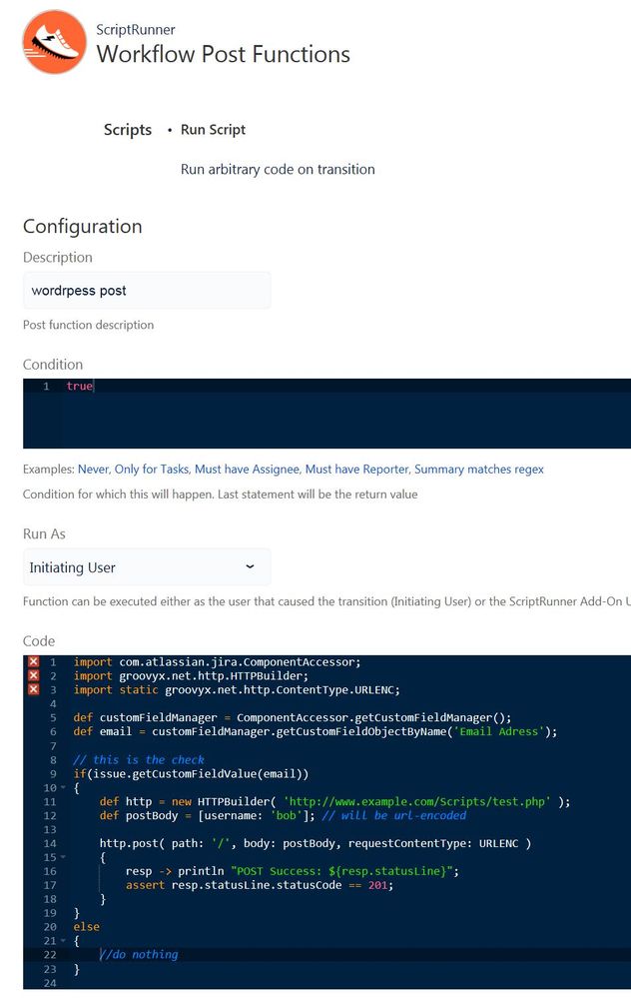Click the Configuration section heading
This screenshot has width=631, height=998.
(x=83, y=227)
